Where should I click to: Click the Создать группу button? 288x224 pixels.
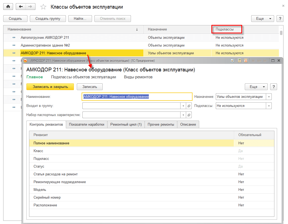pos(48,19)
